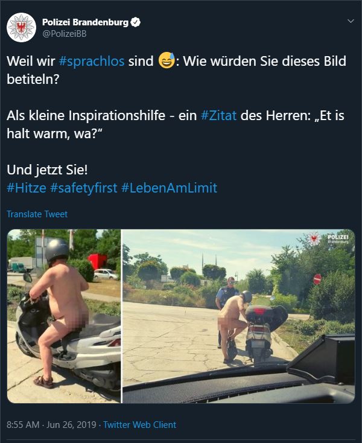Open the Polizei Brandenburg display name

pyautogui.click(x=85, y=22)
